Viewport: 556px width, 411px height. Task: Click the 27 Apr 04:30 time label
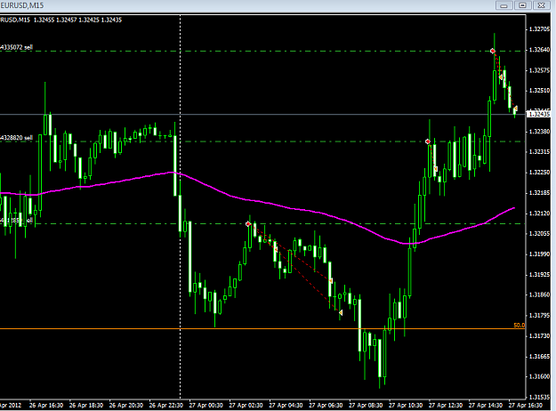point(286,405)
